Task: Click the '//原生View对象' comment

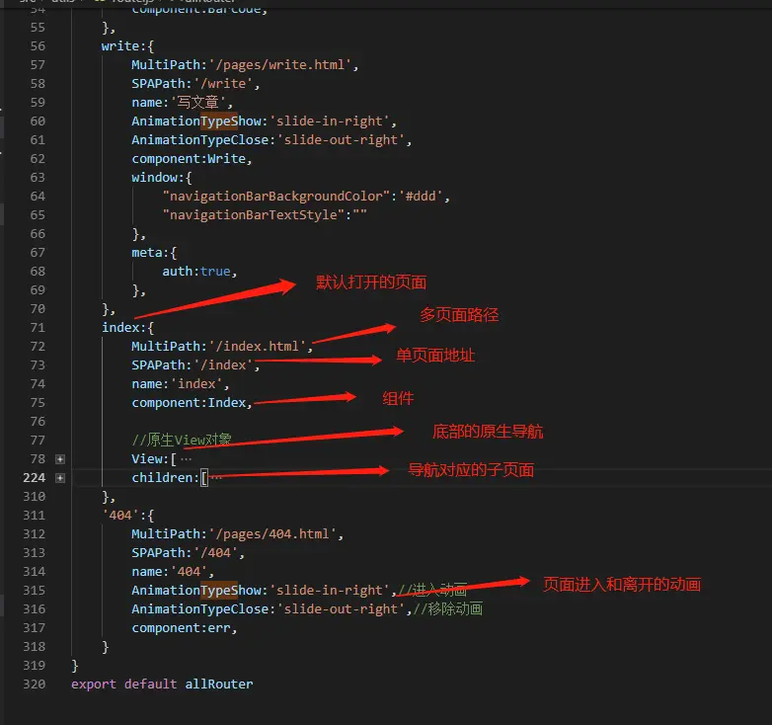Action: (182, 440)
